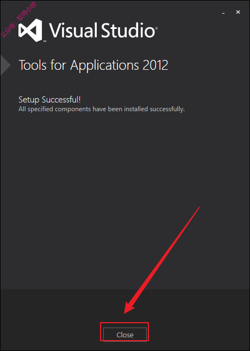Click the Visual Studio infinity logo
Image resolution: width=250 pixels, height=351 pixels.
(30, 30)
